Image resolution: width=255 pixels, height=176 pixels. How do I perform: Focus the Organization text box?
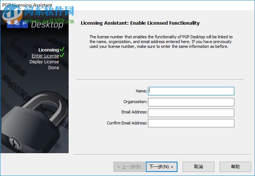(191, 102)
